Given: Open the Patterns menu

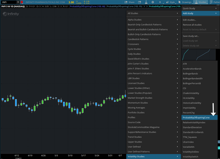Looking at the screenshot, I should tap(215, 2).
